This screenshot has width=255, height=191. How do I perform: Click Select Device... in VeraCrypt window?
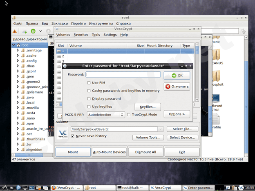coord(182,138)
